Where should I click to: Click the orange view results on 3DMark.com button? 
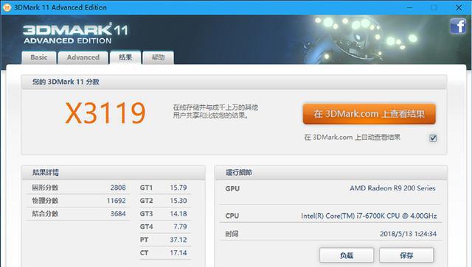click(369, 114)
